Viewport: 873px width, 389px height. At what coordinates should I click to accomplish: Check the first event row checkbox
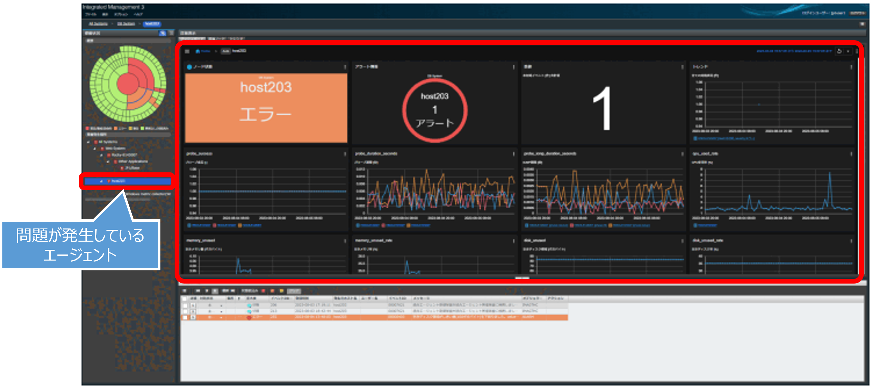coord(185,306)
